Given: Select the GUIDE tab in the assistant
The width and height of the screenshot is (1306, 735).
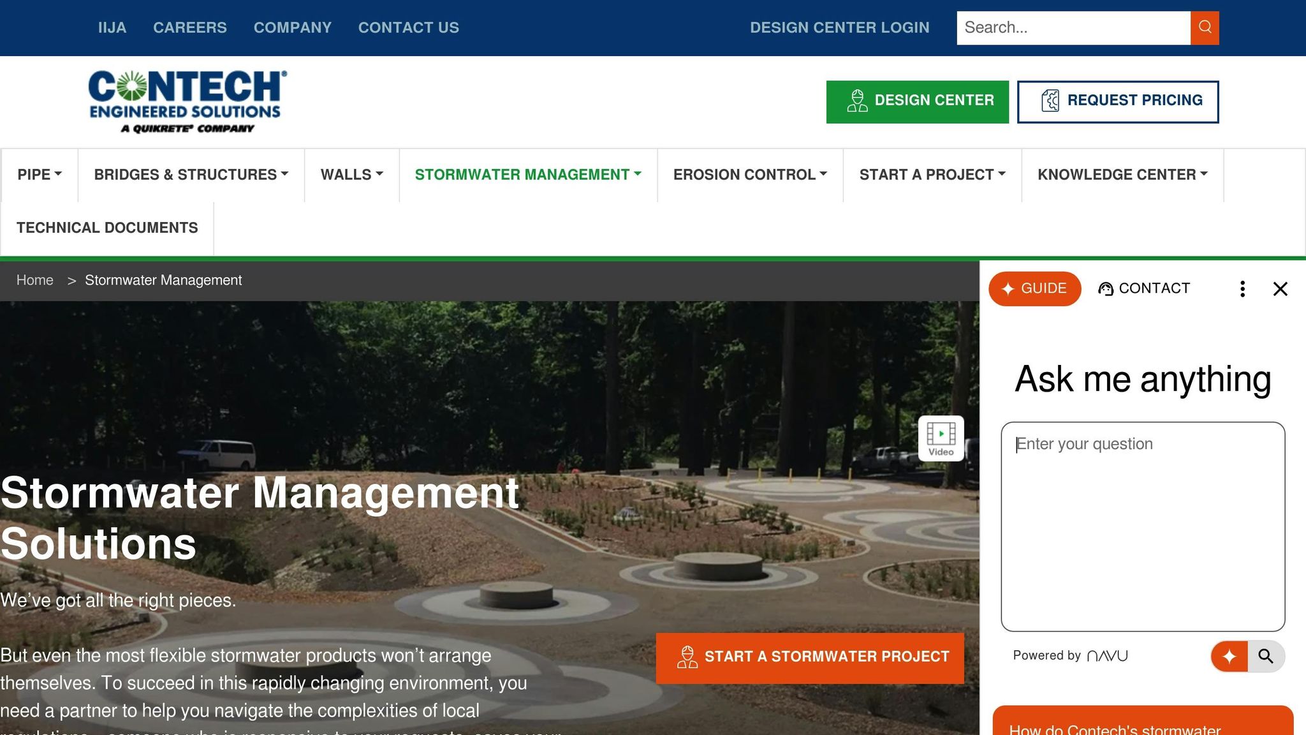Looking at the screenshot, I should coord(1034,288).
